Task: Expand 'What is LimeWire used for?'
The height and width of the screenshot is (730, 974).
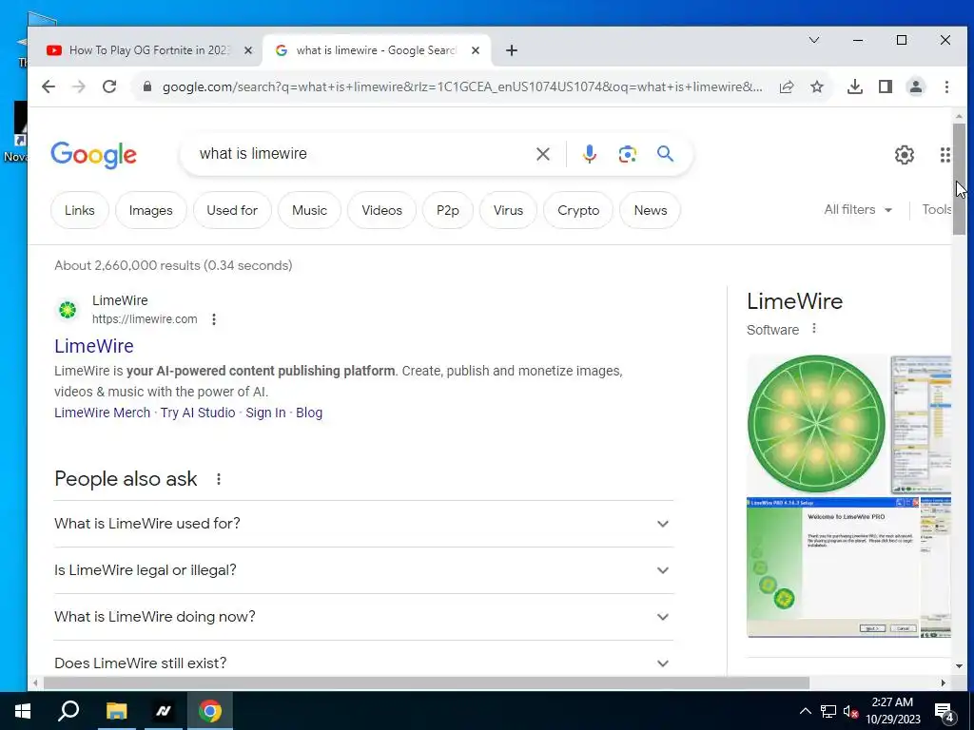Action: (363, 524)
